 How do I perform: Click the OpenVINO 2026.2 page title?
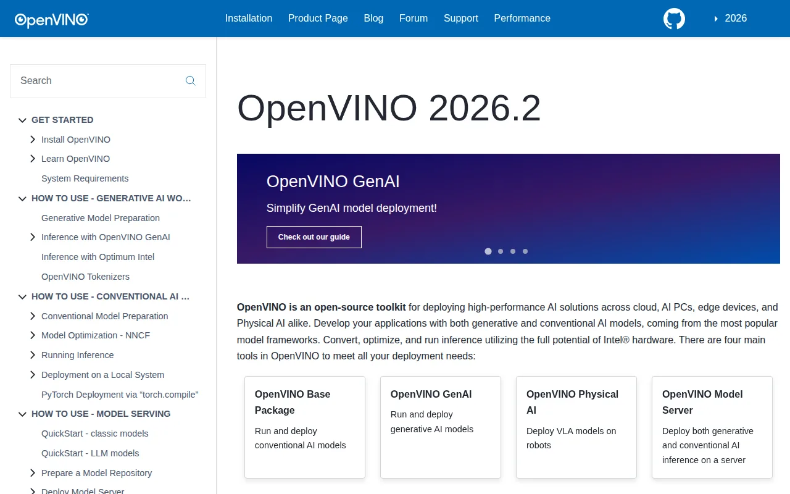(389, 108)
